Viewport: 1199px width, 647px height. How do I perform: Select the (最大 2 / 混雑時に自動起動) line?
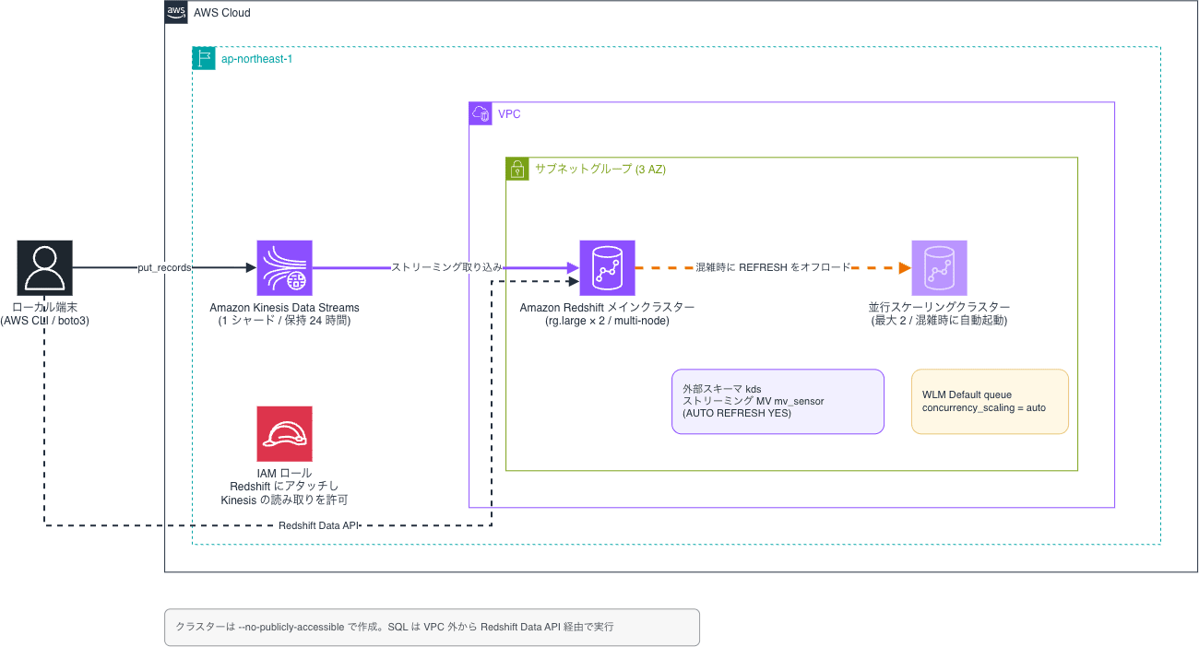pyautogui.click(x=939, y=321)
